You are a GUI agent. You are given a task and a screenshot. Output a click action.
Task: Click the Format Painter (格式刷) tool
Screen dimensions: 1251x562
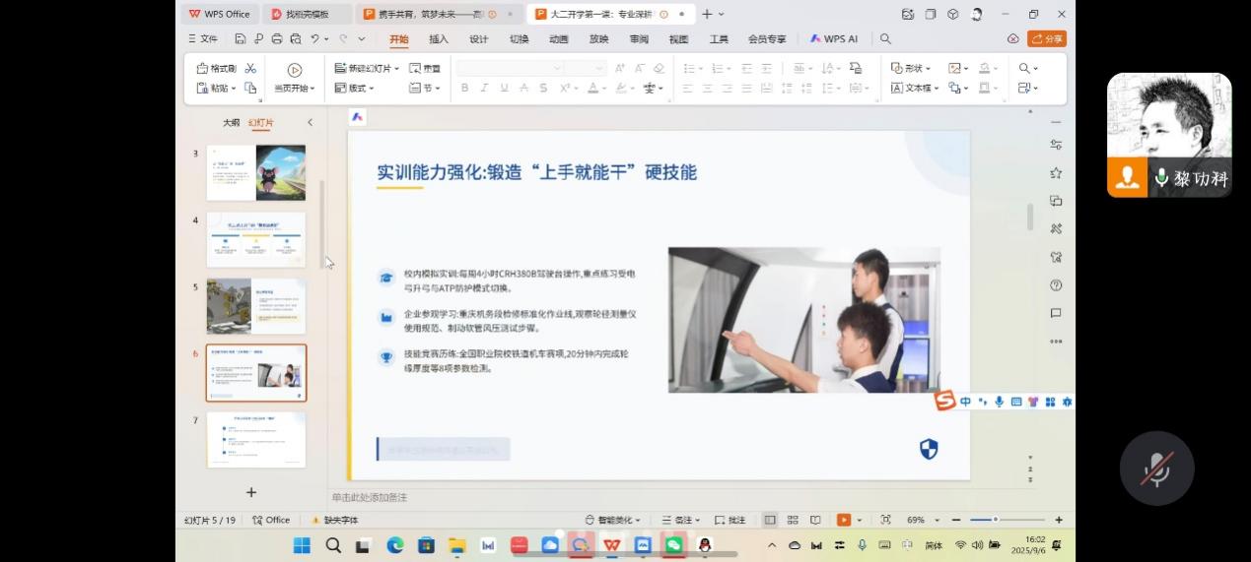[x=217, y=69]
